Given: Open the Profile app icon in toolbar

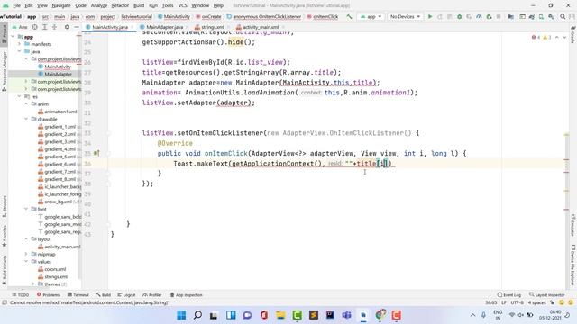Looking at the screenshot, I should pyautogui.click(x=479, y=16).
